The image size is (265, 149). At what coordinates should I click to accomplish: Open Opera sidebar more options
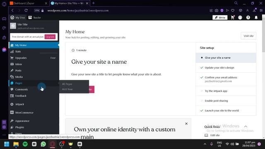tap(4, 135)
